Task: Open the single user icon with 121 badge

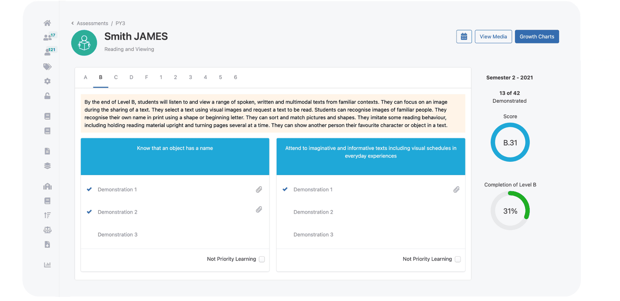Action: click(x=48, y=52)
